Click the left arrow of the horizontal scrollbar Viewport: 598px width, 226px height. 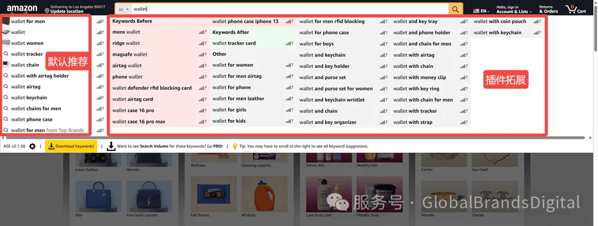click(x=2, y=138)
